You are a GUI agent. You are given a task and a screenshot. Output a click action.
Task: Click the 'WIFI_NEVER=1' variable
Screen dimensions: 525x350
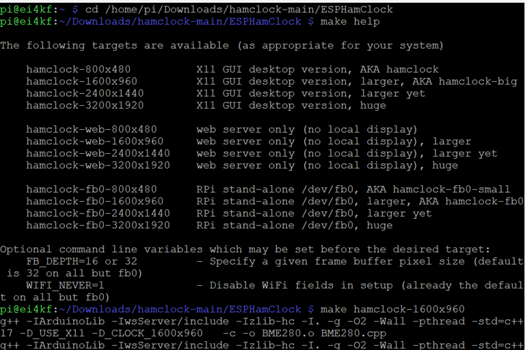66,286
